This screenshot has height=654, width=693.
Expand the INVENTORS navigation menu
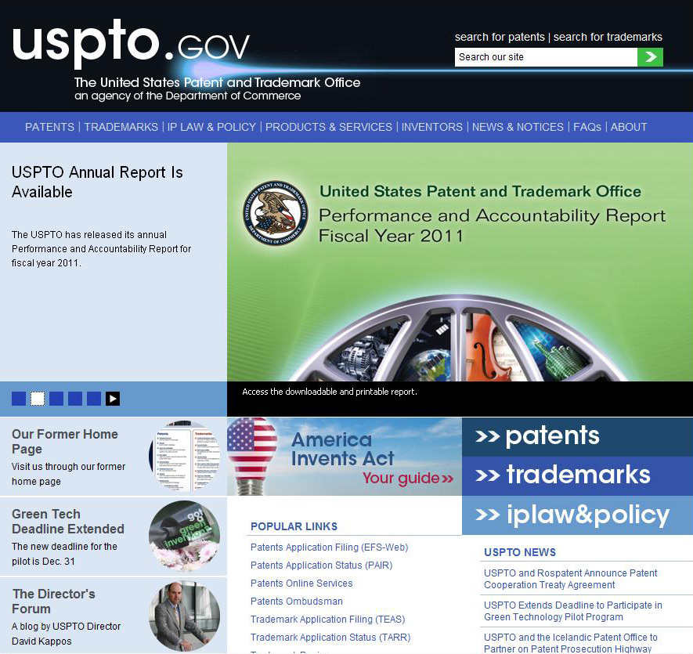pos(431,127)
